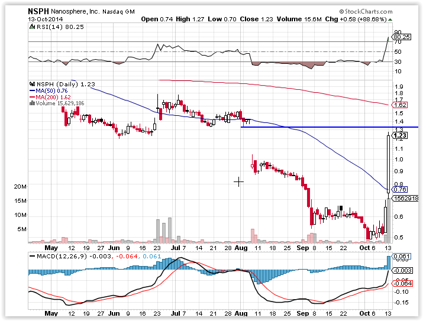
Task: Click the 80.25 RSI value tag
Action: coord(401,37)
